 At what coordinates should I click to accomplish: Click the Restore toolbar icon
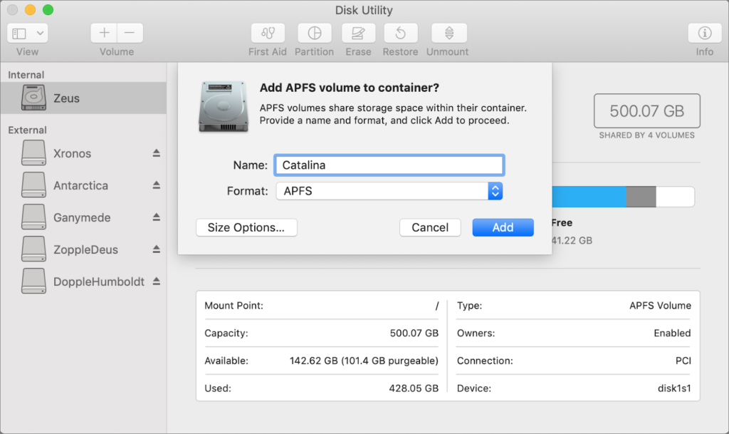tap(400, 33)
